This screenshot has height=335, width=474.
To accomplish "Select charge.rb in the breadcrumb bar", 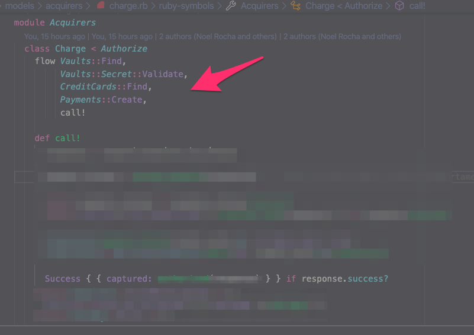I will pyautogui.click(x=128, y=6).
